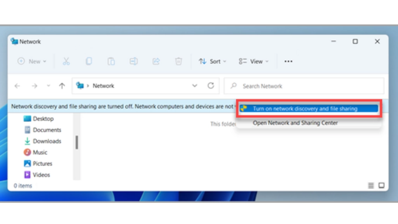Viewport: 398px width, 224px height.
Task: Open the Sort dropdown menu
Action: [213, 61]
